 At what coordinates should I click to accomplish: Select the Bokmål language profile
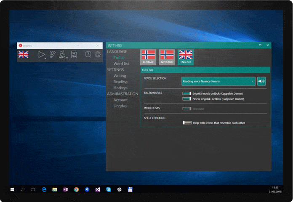point(148,57)
